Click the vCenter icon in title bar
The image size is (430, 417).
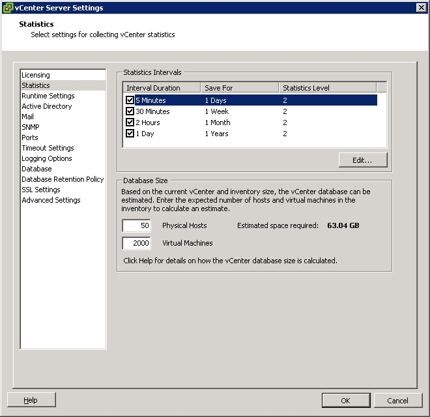coord(8,8)
